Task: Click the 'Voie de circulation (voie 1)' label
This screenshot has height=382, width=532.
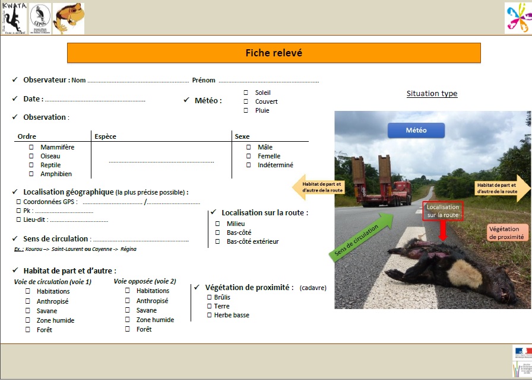Action: click(53, 282)
